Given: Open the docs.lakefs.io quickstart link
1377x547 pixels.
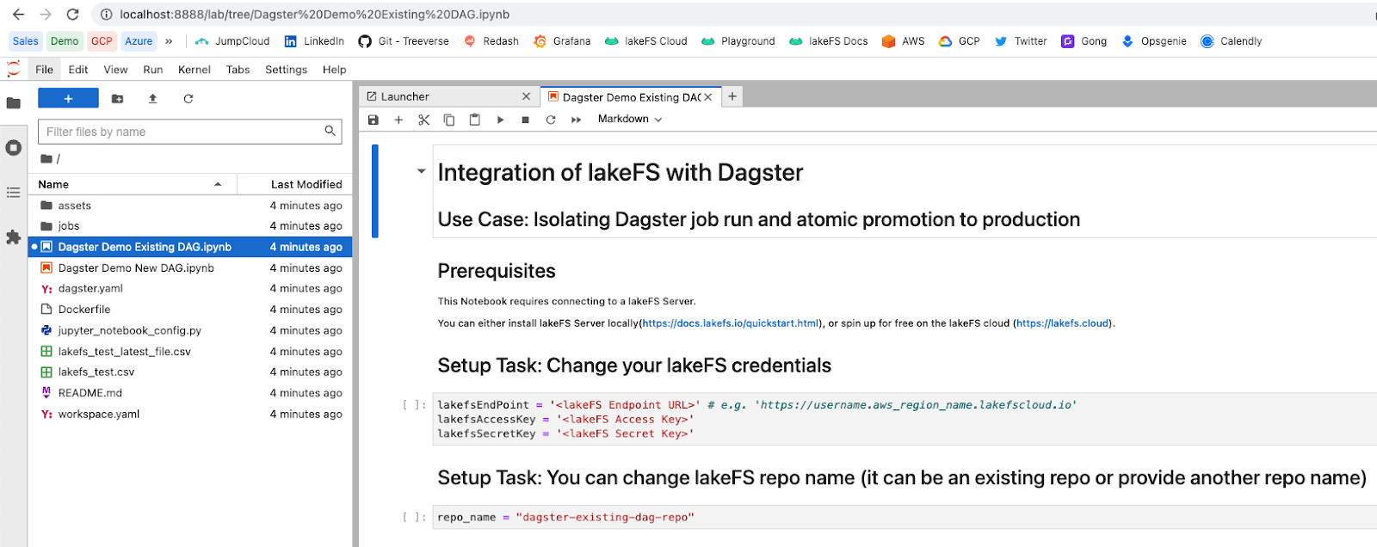Looking at the screenshot, I should (731, 323).
